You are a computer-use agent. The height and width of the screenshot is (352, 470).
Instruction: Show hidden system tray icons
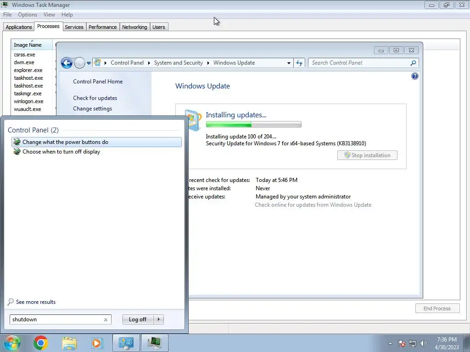pyautogui.click(x=390, y=344)
